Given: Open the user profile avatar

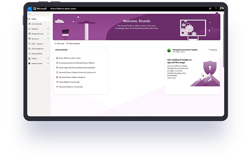Looking at the screenshot, I should pos(222,9).
